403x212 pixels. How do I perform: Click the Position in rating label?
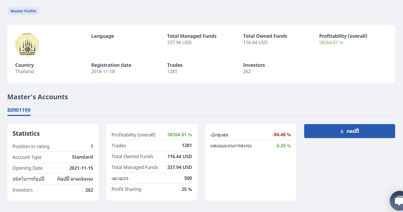[31, 147]
